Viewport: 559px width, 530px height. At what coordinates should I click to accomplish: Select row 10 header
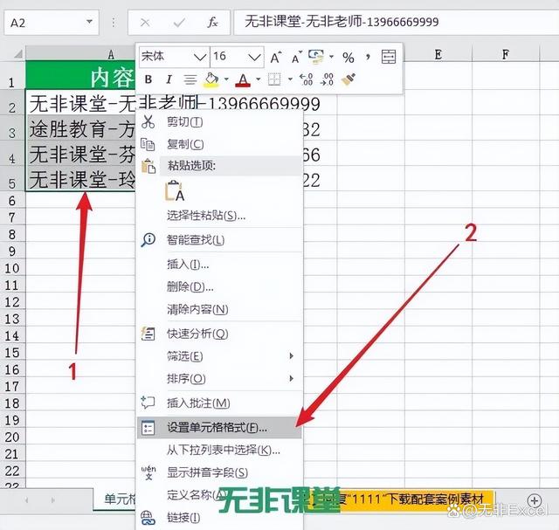[x=12, y=268]
